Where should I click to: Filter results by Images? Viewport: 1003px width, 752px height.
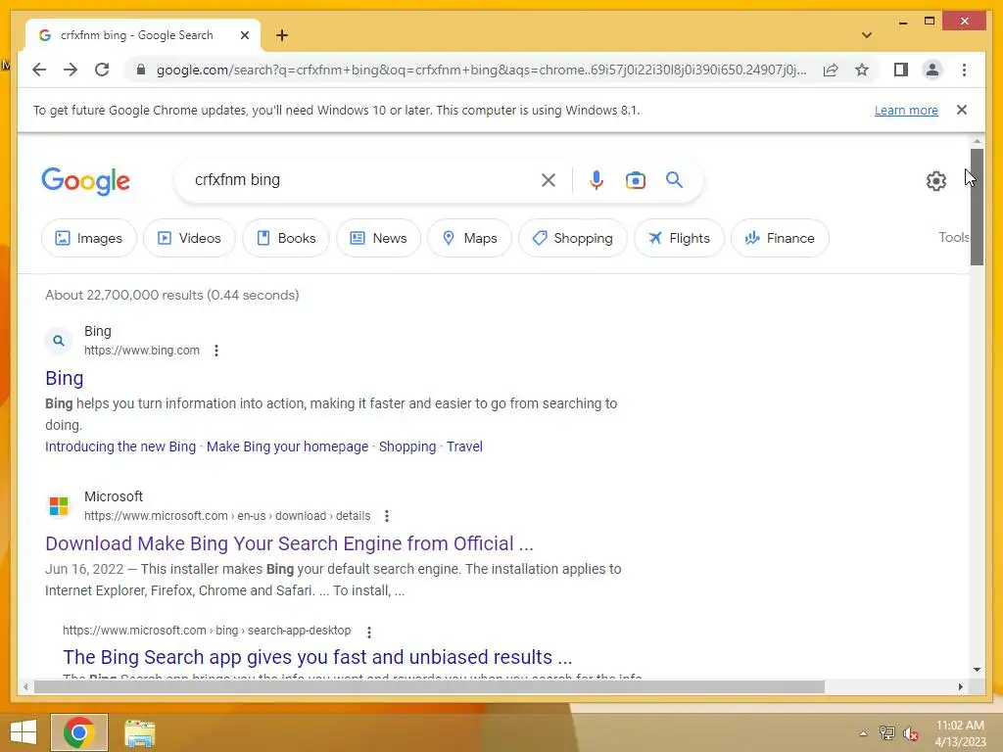tap(89, 238)
